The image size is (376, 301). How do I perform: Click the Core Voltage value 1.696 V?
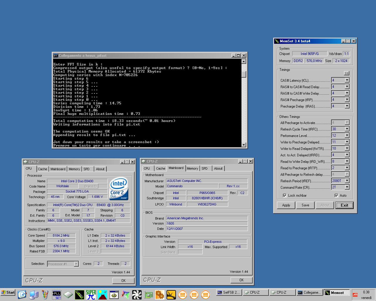(97, 197)
